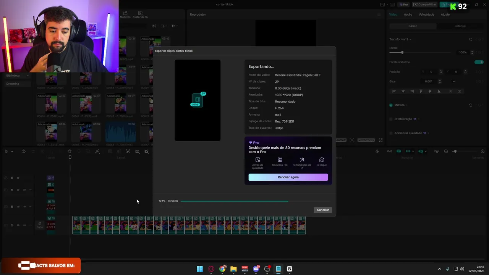Hide the bottom main video track eye icon
This screenshot has width=489, height=275.
pyautogui.click(x=18, y=225)
